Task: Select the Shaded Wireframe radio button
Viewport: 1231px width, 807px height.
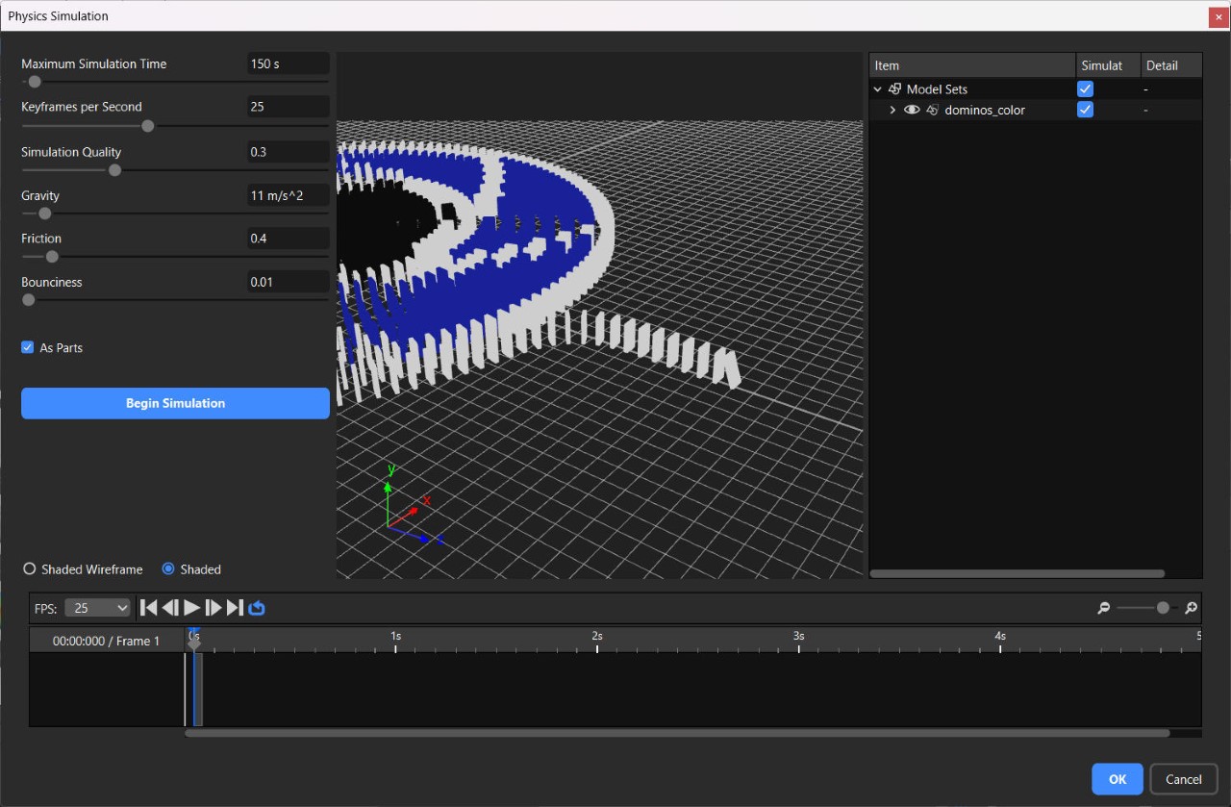Action: (30, 569)
